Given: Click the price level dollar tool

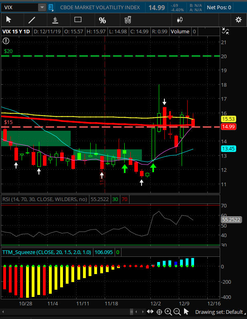Looking at the screenshot, I should (x=55, y=20).
